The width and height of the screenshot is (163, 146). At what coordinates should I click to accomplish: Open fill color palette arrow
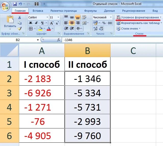click(44, 29)
